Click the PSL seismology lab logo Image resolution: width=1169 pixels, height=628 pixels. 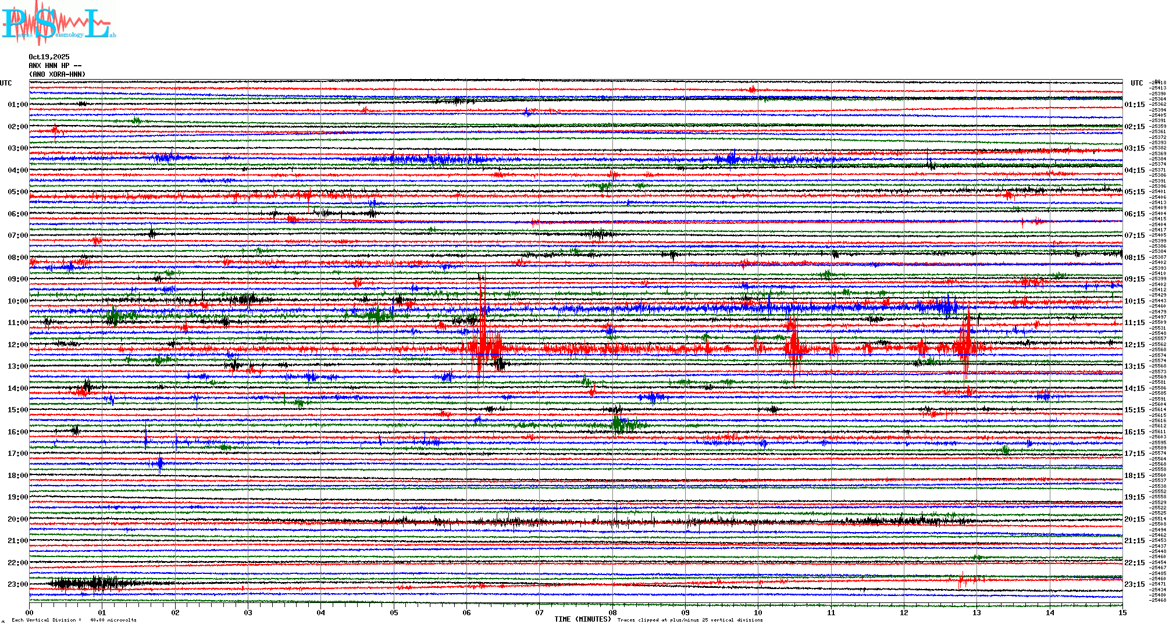[x=58, y=23]
